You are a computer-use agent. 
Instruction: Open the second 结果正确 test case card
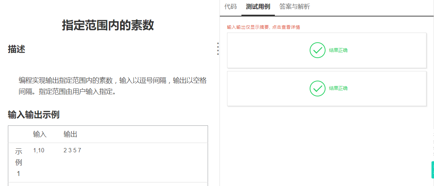click(x=327, y=89)
